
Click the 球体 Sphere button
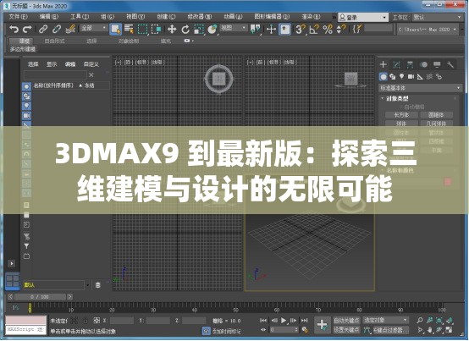(401, 124)
